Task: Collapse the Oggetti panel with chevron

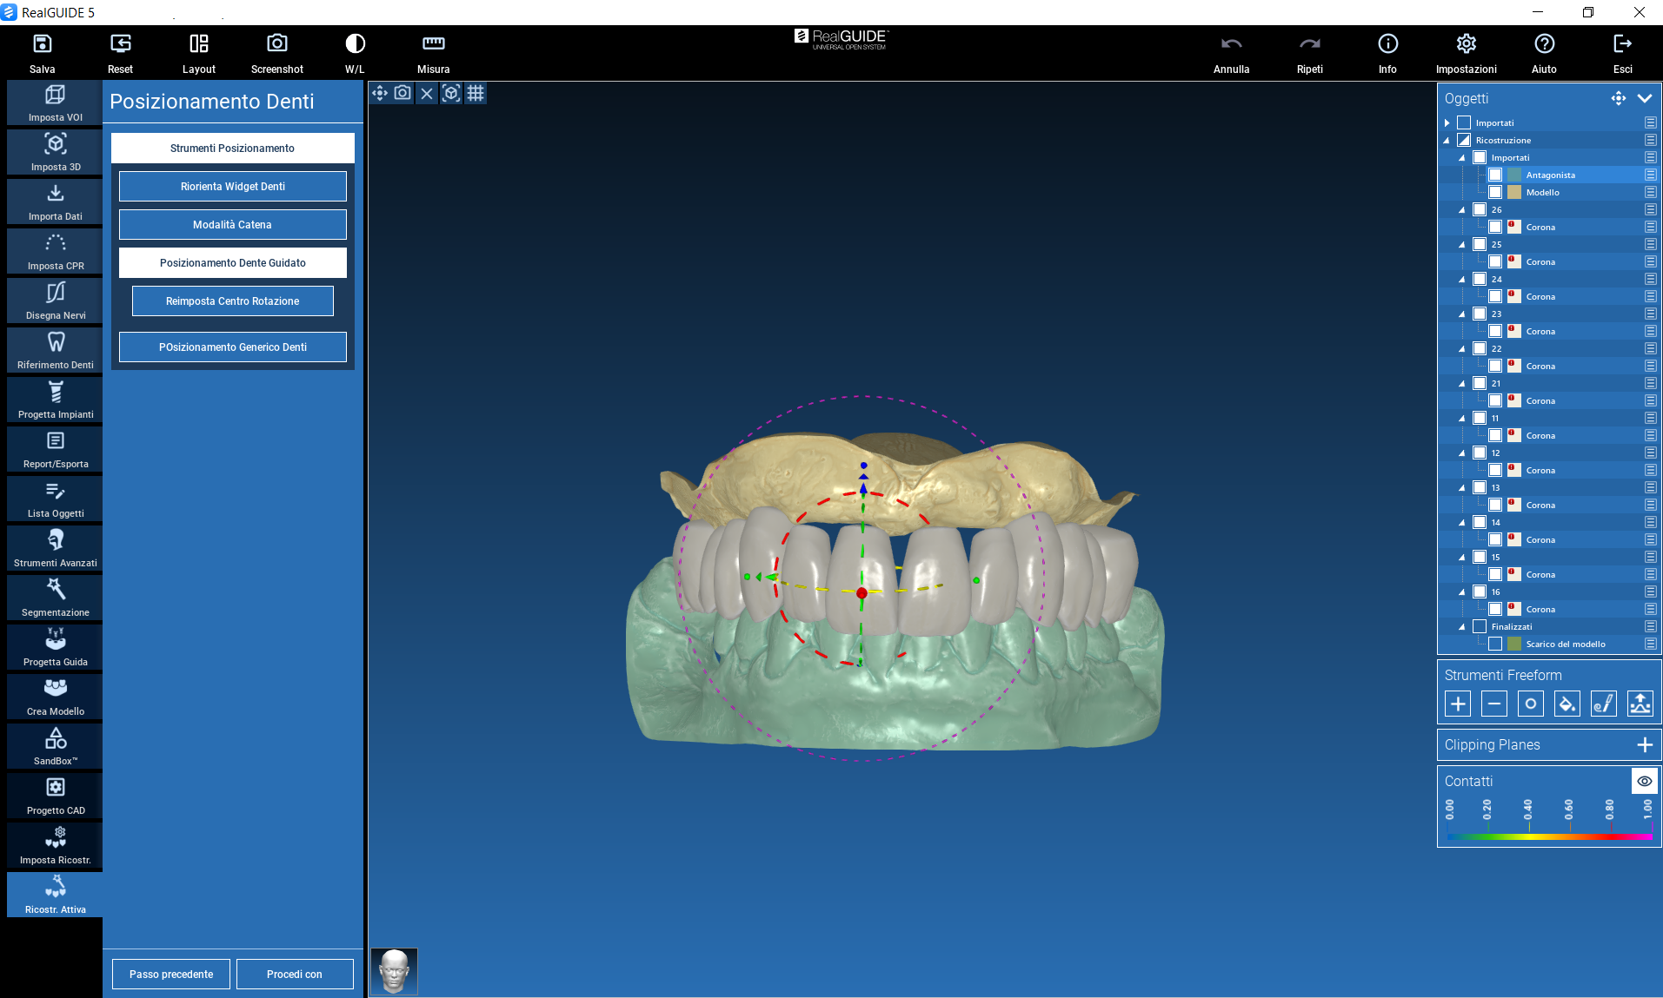Action: [1644, 98]
